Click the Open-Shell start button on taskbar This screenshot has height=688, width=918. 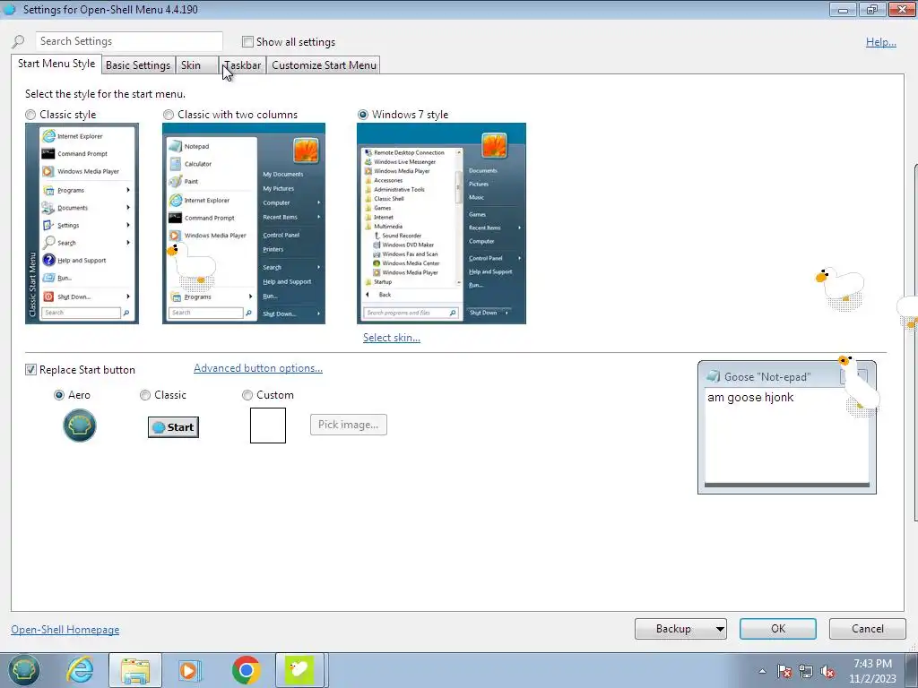[x=23, y=670]
